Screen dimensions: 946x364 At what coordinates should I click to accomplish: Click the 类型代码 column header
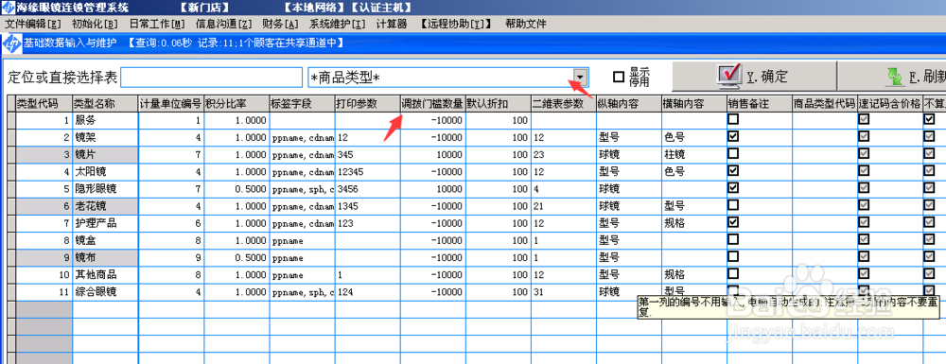(x=44, y=103)
